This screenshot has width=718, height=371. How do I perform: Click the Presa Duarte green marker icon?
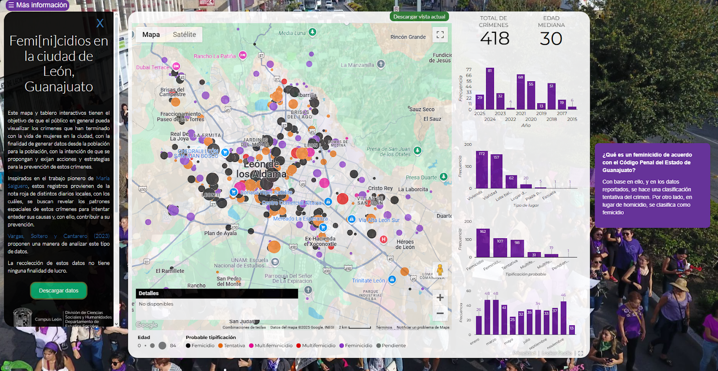pos(444,177)
